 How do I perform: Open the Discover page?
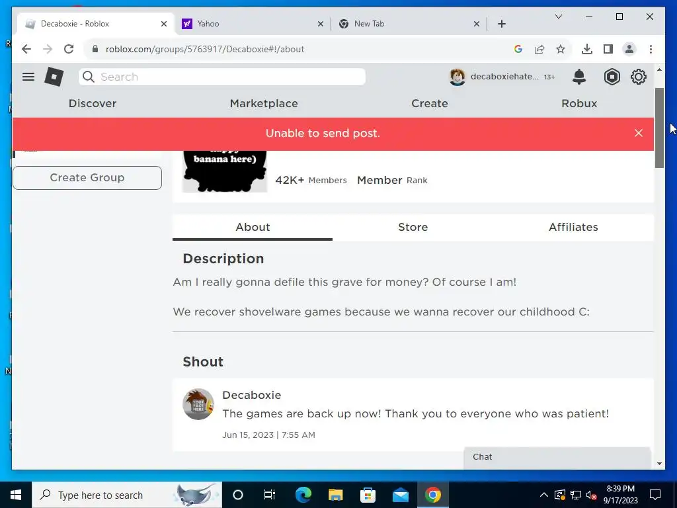tap(93, 103)
